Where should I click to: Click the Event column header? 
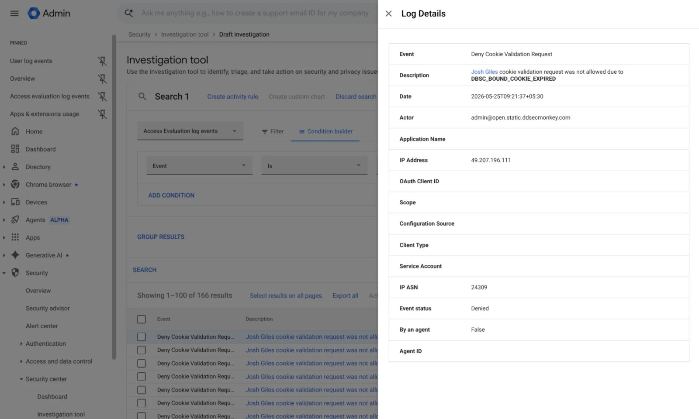[x=164, y=319]
